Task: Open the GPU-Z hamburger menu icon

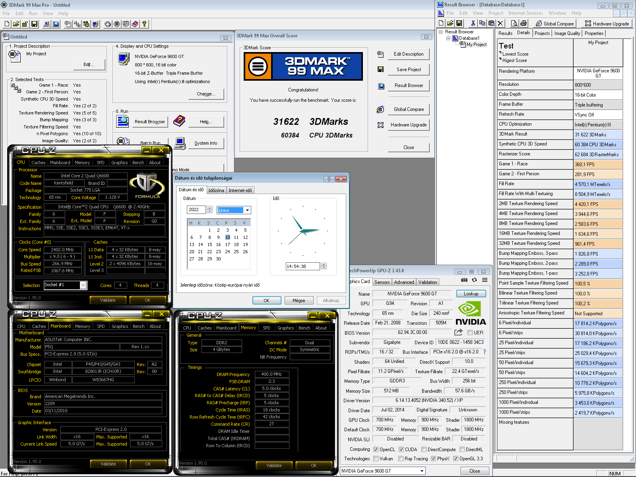Action: (x=485, y=280)
